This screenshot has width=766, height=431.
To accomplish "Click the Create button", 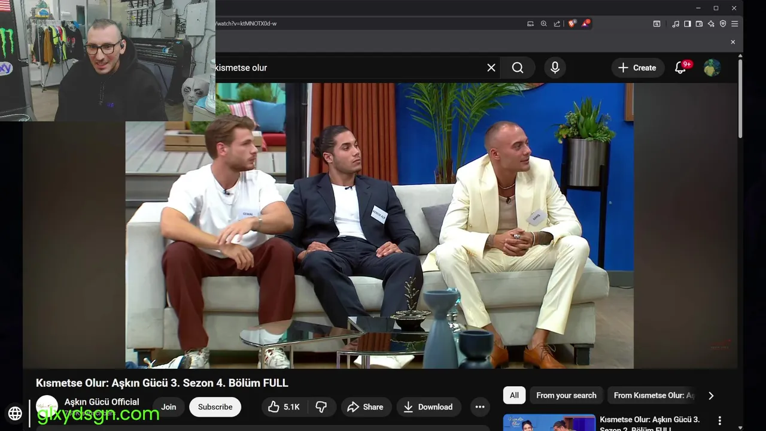I will pos(637,68).
